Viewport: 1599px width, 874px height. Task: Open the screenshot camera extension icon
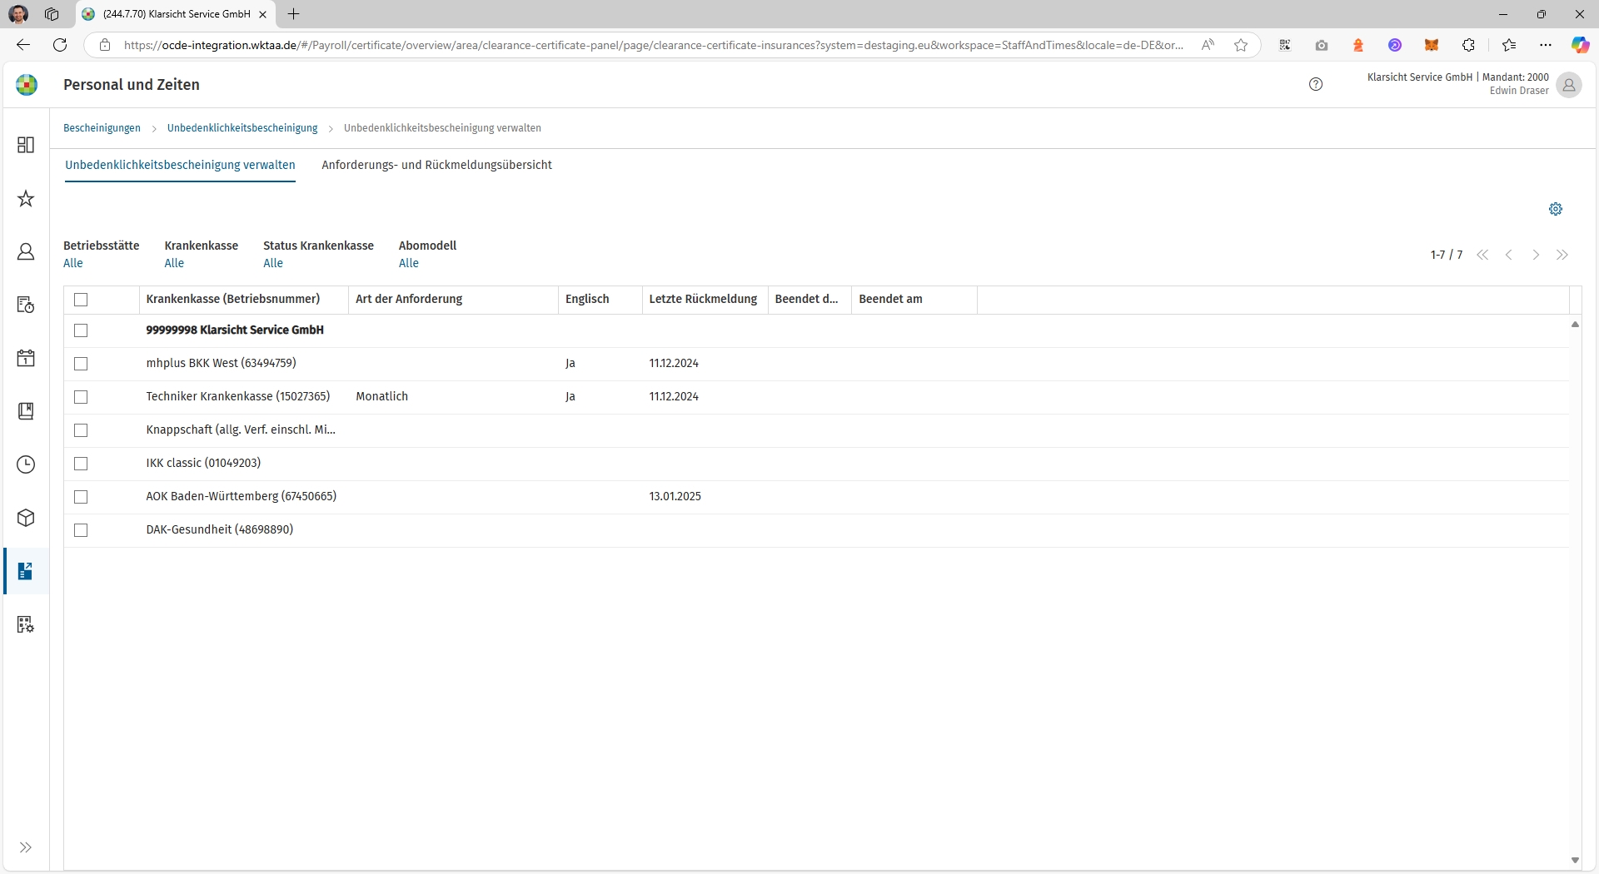pos(1322,45)
